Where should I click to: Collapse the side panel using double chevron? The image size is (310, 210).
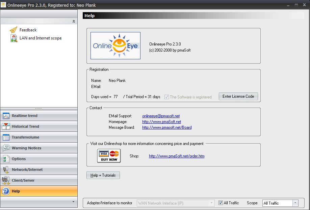coord(74,21)
